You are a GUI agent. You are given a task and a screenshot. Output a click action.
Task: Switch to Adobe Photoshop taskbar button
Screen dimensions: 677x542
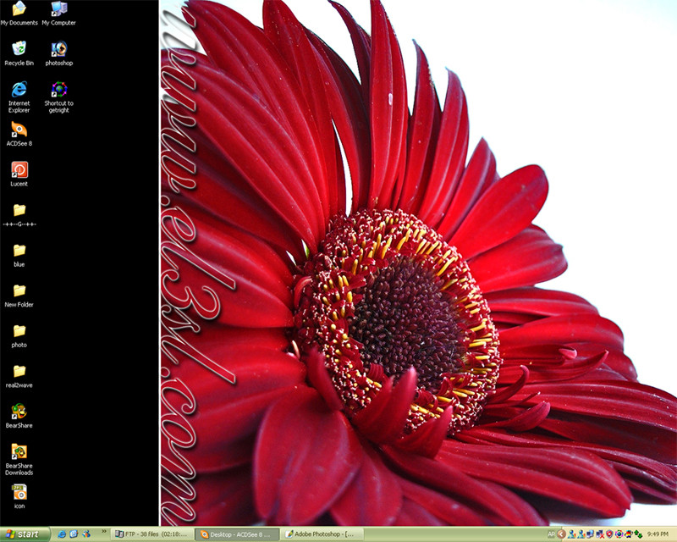pos(322,534)
